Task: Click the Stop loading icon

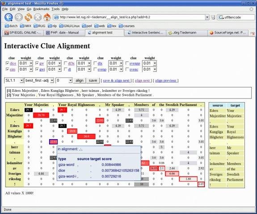Action: click(38, 17)
